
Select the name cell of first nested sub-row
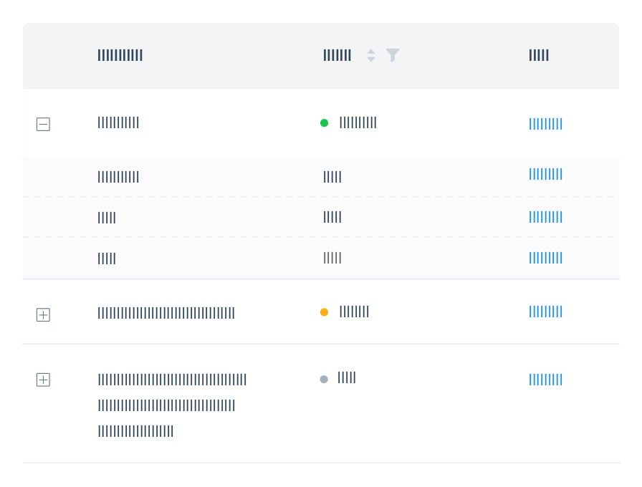(x=118, y=177)
